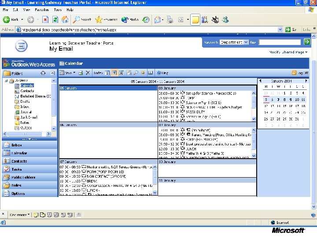Viewport: 317px width, 238px height.
Task: Click Insert Discussion in Document icon
Action: tap(36, 215)
